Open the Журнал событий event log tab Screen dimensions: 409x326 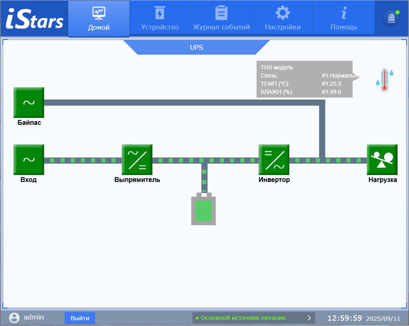click(221, 19)
